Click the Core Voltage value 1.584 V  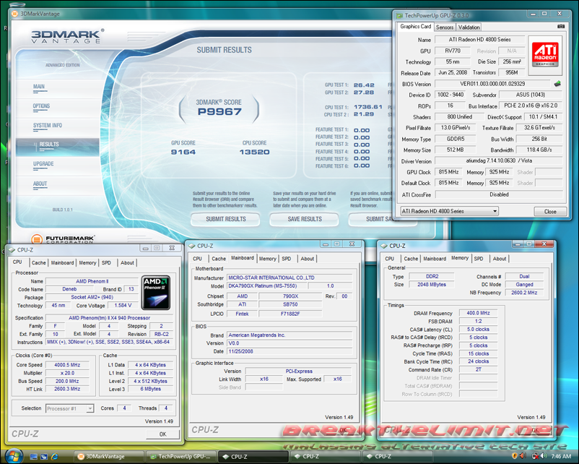[x=123, y=306]
